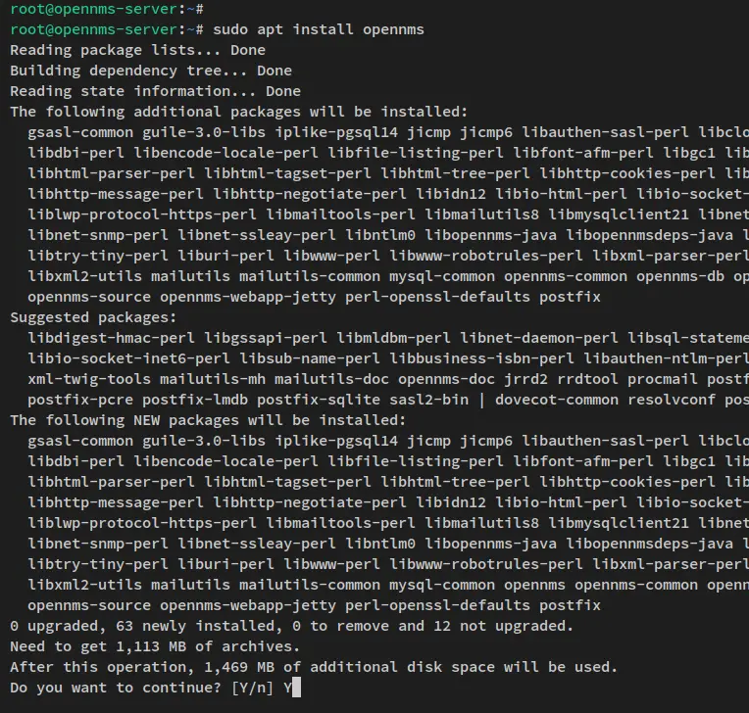Viewport: 749px width, 713px height.
Task: Click the '[Y/n]' confirmation prompt text
Action: pyautogui.click(x=252, y=688)
